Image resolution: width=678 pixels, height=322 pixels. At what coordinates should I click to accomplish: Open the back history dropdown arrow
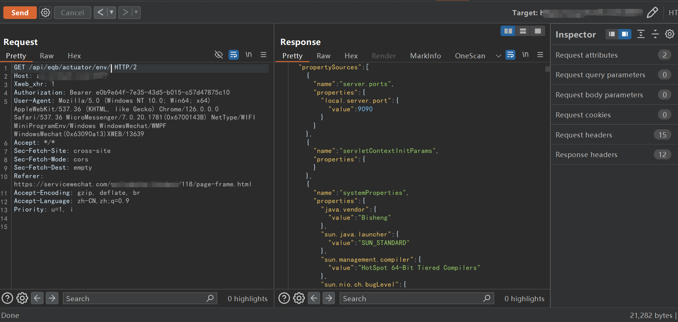[111, 13]
